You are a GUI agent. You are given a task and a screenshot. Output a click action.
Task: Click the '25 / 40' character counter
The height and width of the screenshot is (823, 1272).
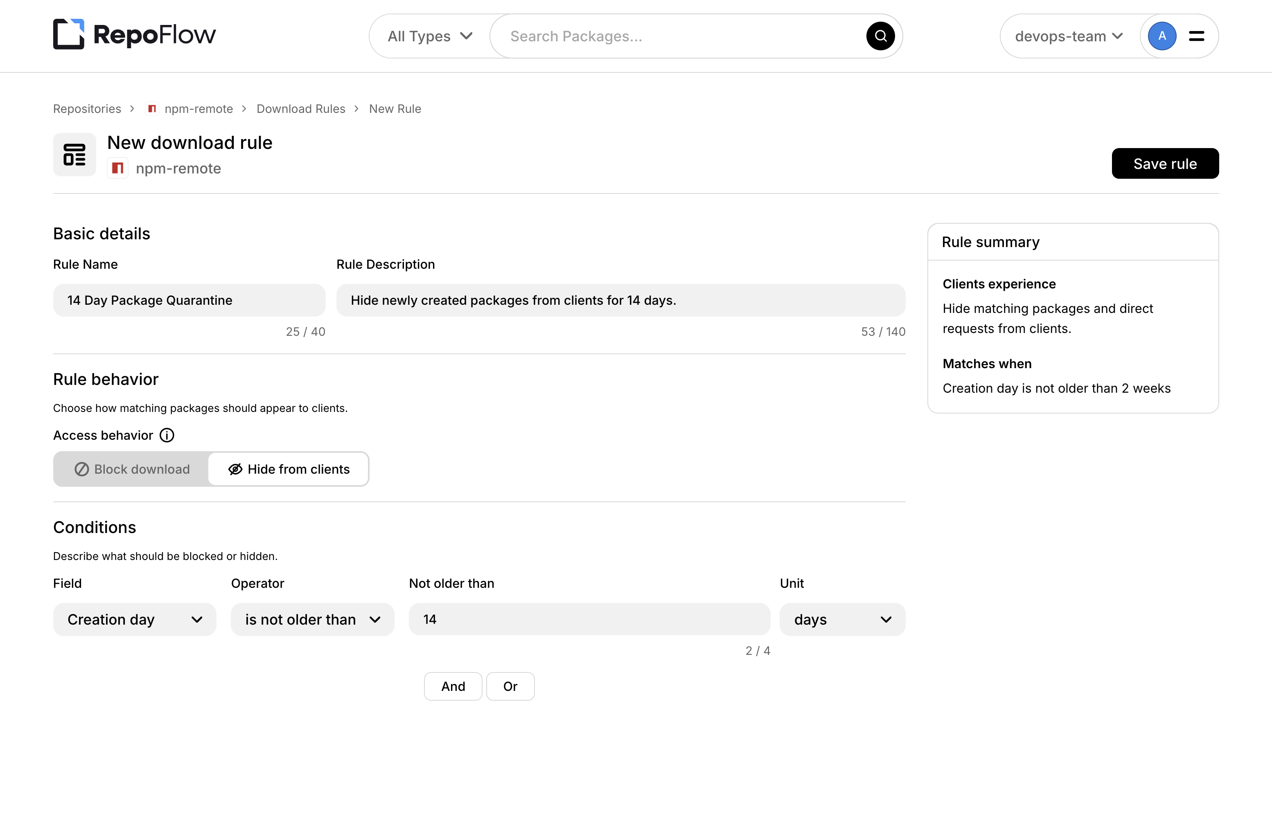coord(306,332)
